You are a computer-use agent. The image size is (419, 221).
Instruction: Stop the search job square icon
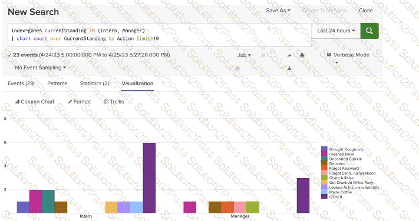[238, 68]
